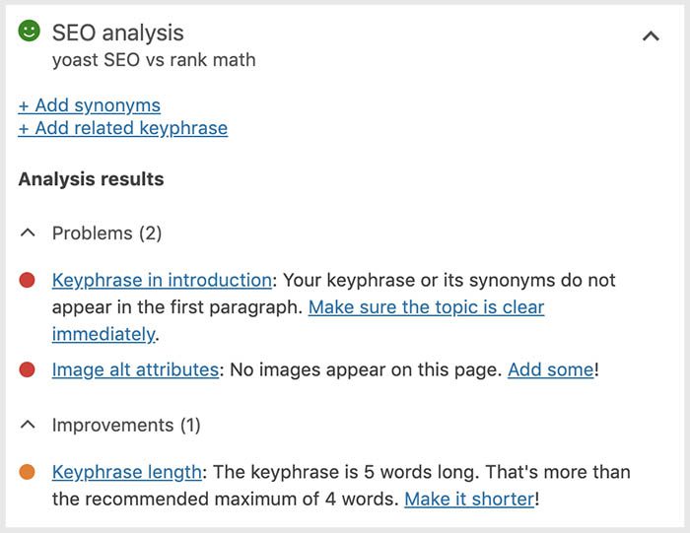The width and height of the screenshot is (690, 533).
Task: Click the red dot beside Keyphrase in introduction
Action: pos(28,280)
